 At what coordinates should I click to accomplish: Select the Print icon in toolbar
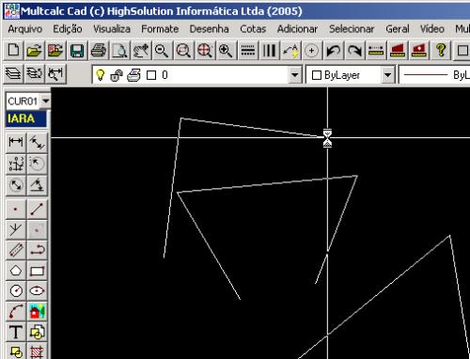[x=99, y=51]
